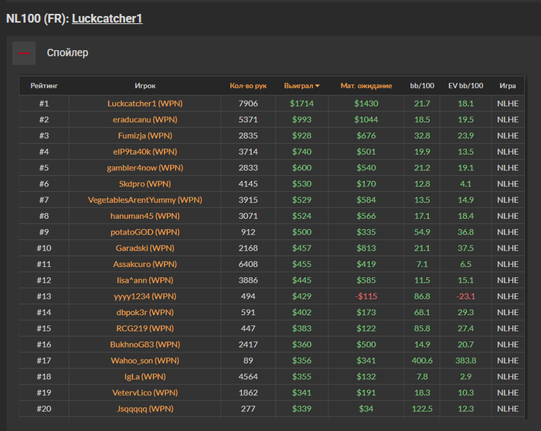
Task: Click the sort arrow next to Выиграл
Action: point(317,86)
